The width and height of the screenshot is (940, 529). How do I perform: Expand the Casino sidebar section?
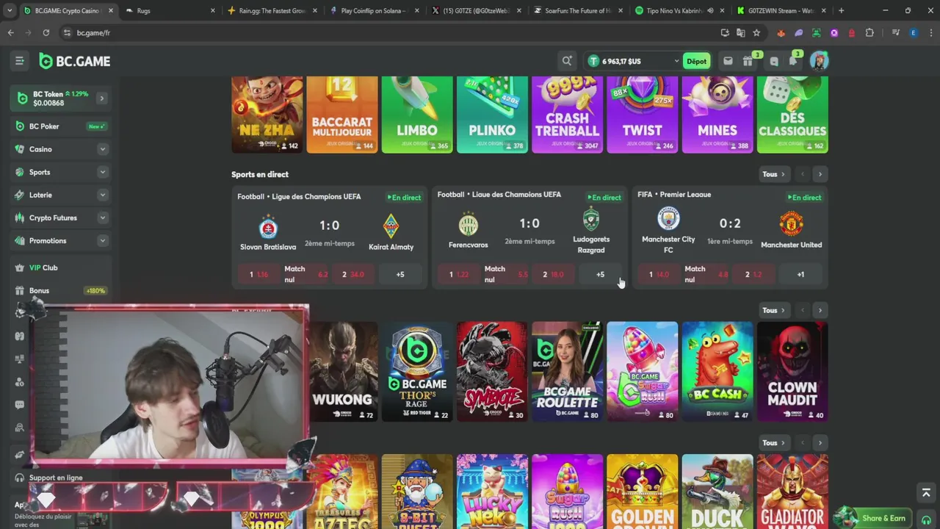(x=102, y=149)
